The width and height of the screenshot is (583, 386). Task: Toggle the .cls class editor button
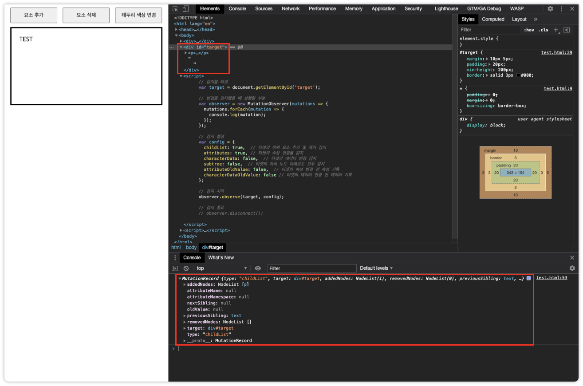pyautogui.click(x=543, y=30)
